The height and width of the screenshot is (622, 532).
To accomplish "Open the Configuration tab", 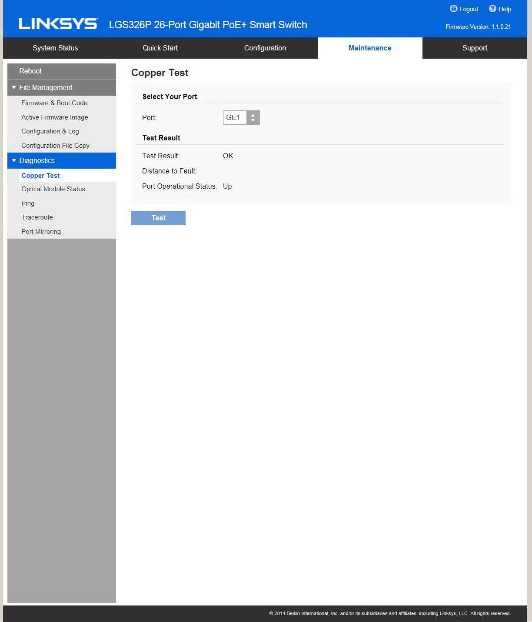I will (265, 48).
